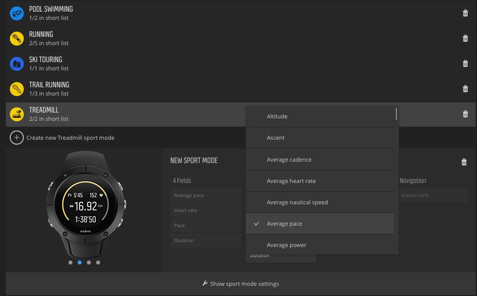This screenshot has height=296, width=477.
Task: Open the Pace field dropdown
Action: (x=205, y=226)
